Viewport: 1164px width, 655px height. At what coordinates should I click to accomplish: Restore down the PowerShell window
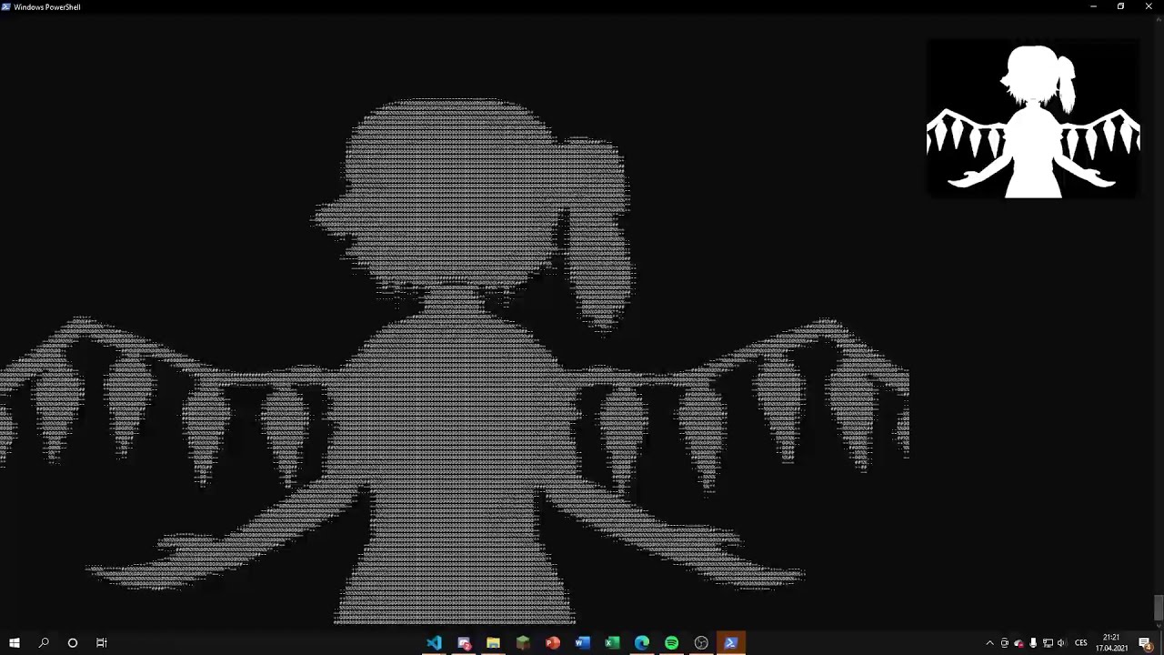coord(1120,6)
